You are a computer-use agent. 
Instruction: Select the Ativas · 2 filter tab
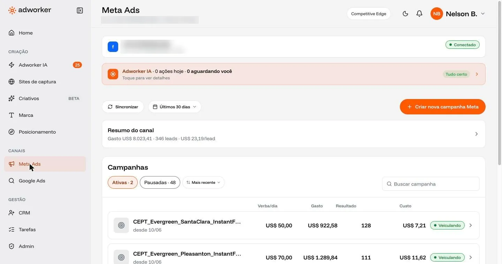123,182
